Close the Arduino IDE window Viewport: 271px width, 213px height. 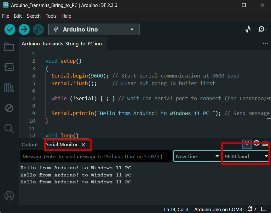click(x=262, y=5)
